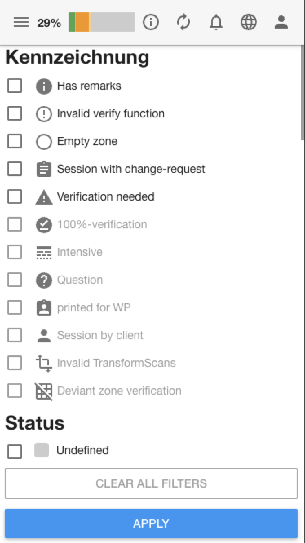
Task: Click the 29% progress bar
Action: point(101,22)
